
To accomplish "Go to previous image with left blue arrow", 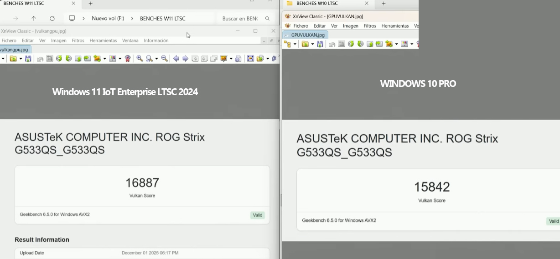I will tap(176, 59).
